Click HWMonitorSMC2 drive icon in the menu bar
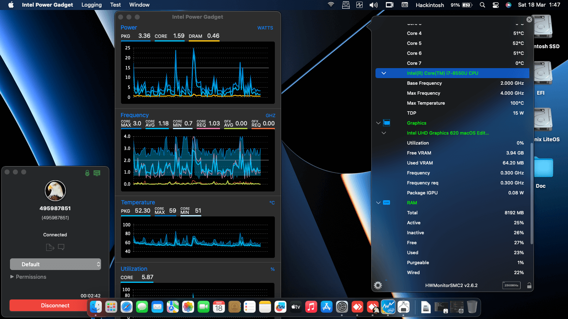 pos(346,5)
